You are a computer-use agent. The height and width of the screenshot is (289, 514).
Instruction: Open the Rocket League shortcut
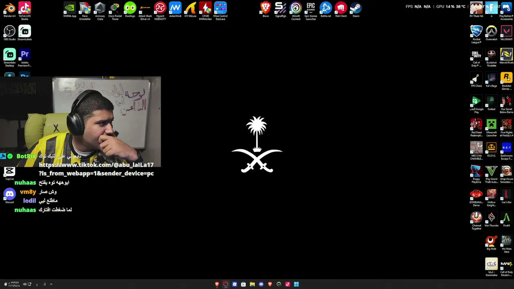coord(476,35)
